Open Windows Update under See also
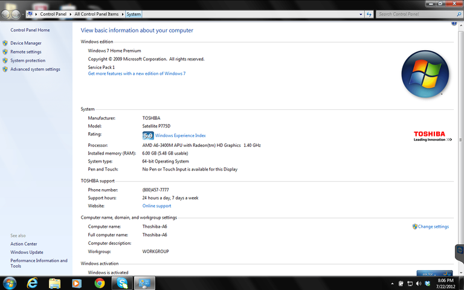 [x=27, y=252]
